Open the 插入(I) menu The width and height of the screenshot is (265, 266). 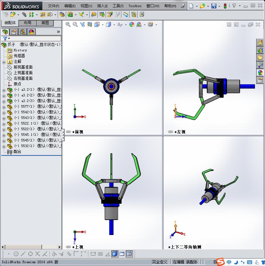click(102, 6)
